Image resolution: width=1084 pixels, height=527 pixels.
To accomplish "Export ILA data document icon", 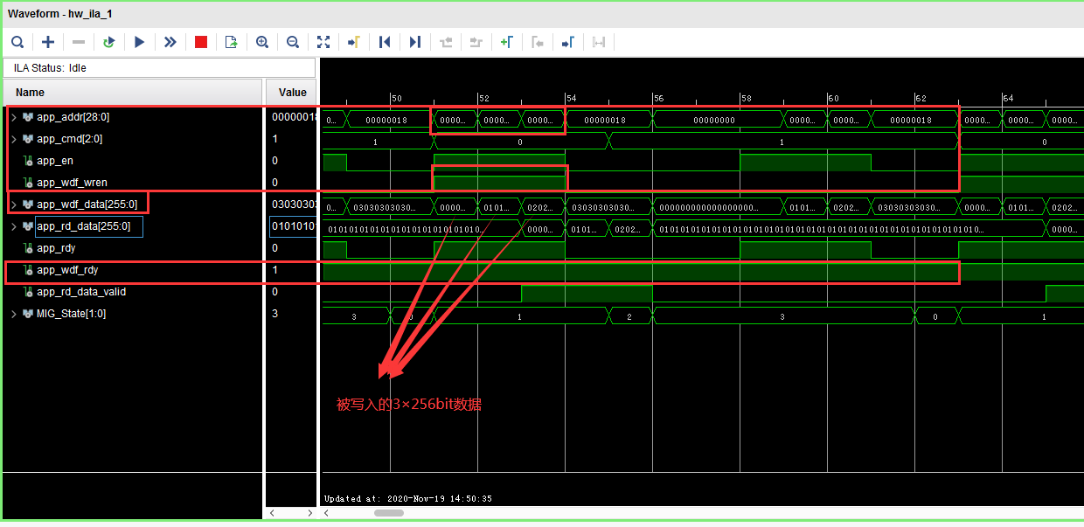I will tap(232, 42).
